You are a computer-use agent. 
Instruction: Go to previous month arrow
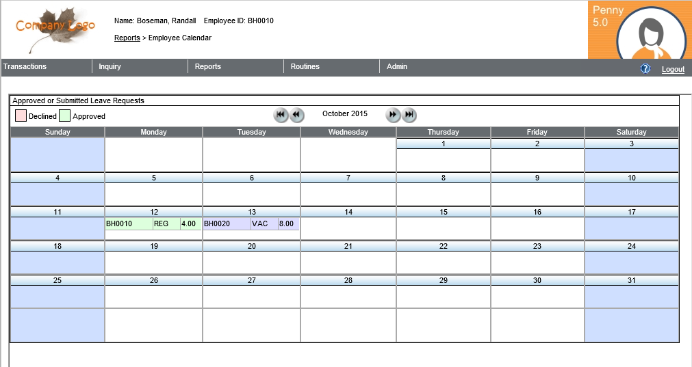296,115
